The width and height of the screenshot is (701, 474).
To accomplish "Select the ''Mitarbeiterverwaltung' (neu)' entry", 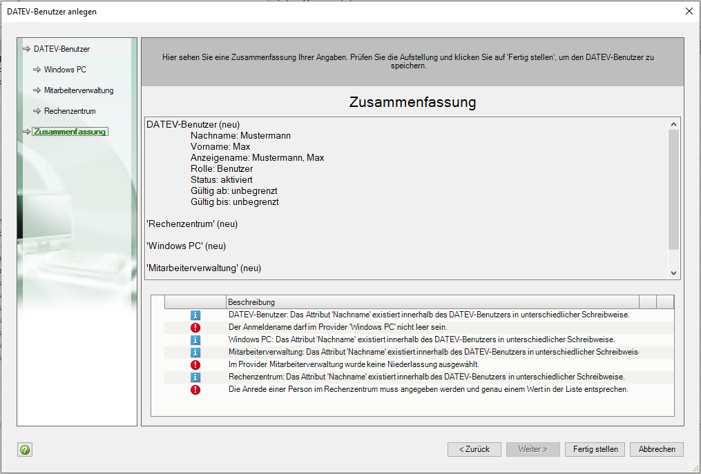I will tap(204, 268).
